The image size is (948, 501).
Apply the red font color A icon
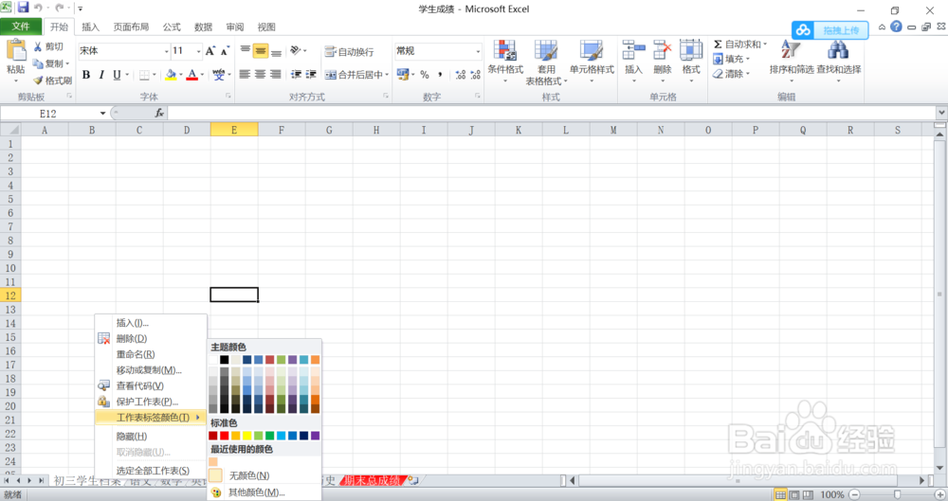(192, 75)
